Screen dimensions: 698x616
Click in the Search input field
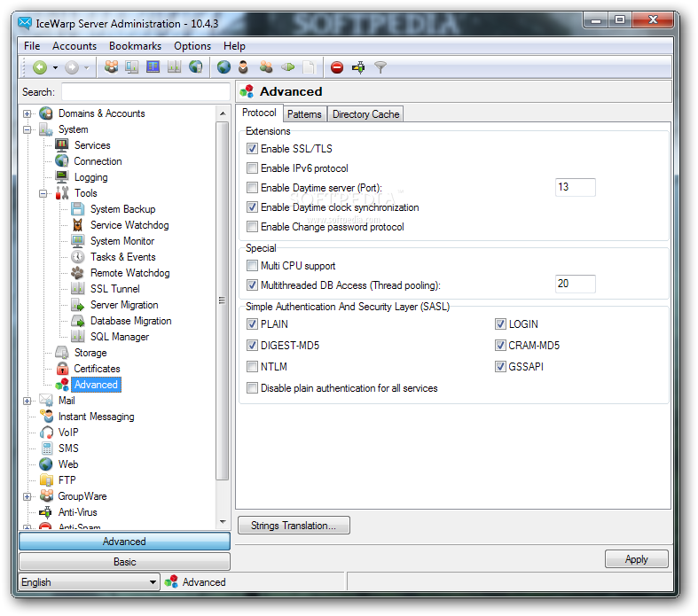tap(145, 92)
